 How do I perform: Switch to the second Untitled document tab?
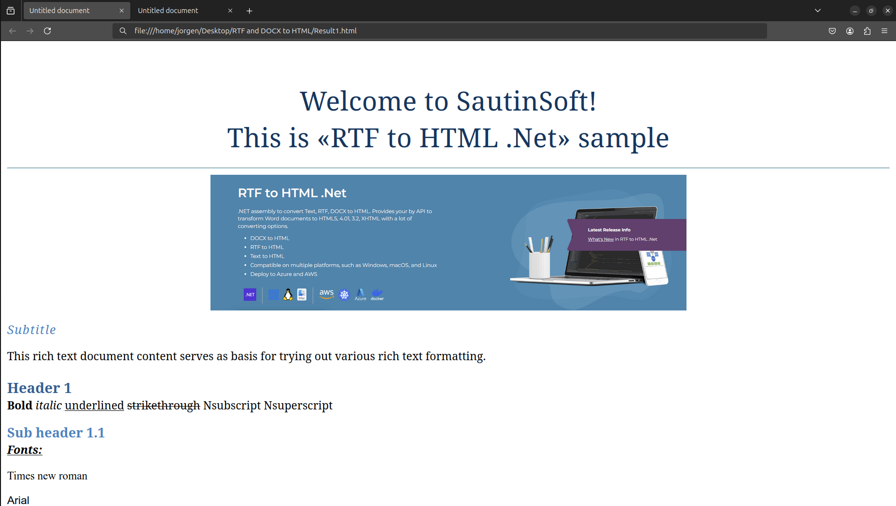point(179,11)
